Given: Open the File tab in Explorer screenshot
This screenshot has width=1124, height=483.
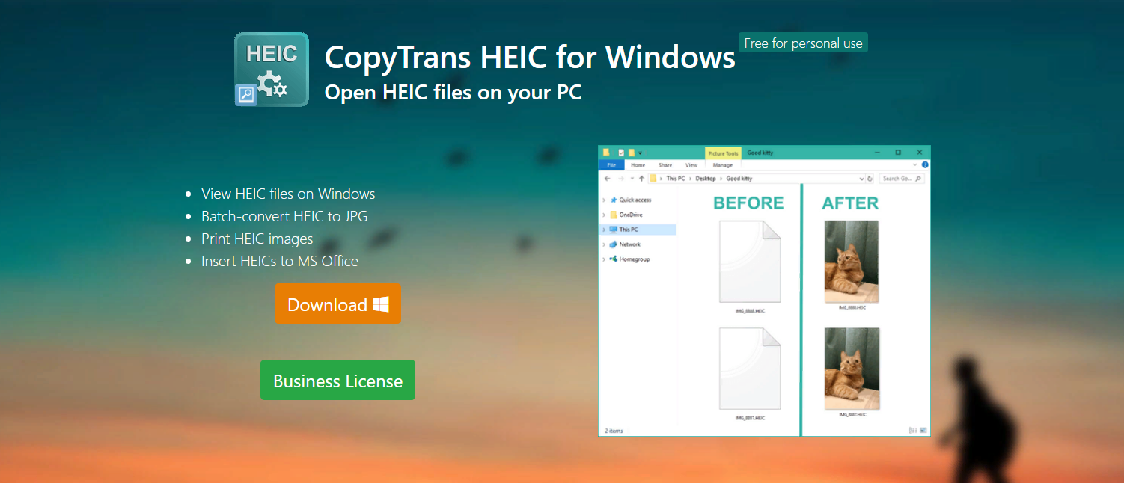Looking at the screenshot, I should click(611, 165).
